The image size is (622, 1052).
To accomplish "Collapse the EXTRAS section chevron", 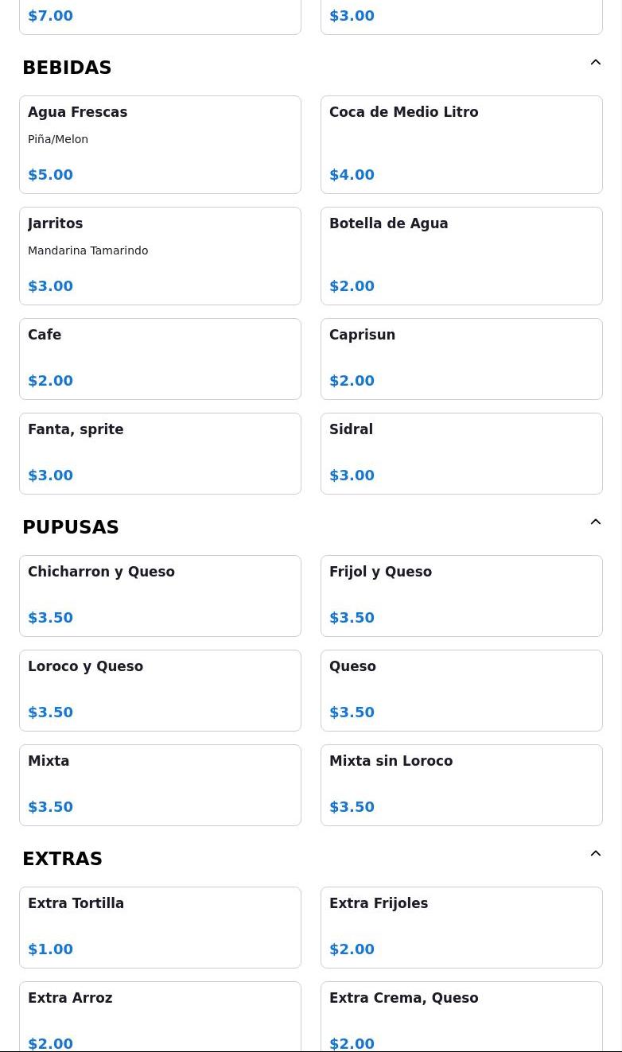I will 596,854.
